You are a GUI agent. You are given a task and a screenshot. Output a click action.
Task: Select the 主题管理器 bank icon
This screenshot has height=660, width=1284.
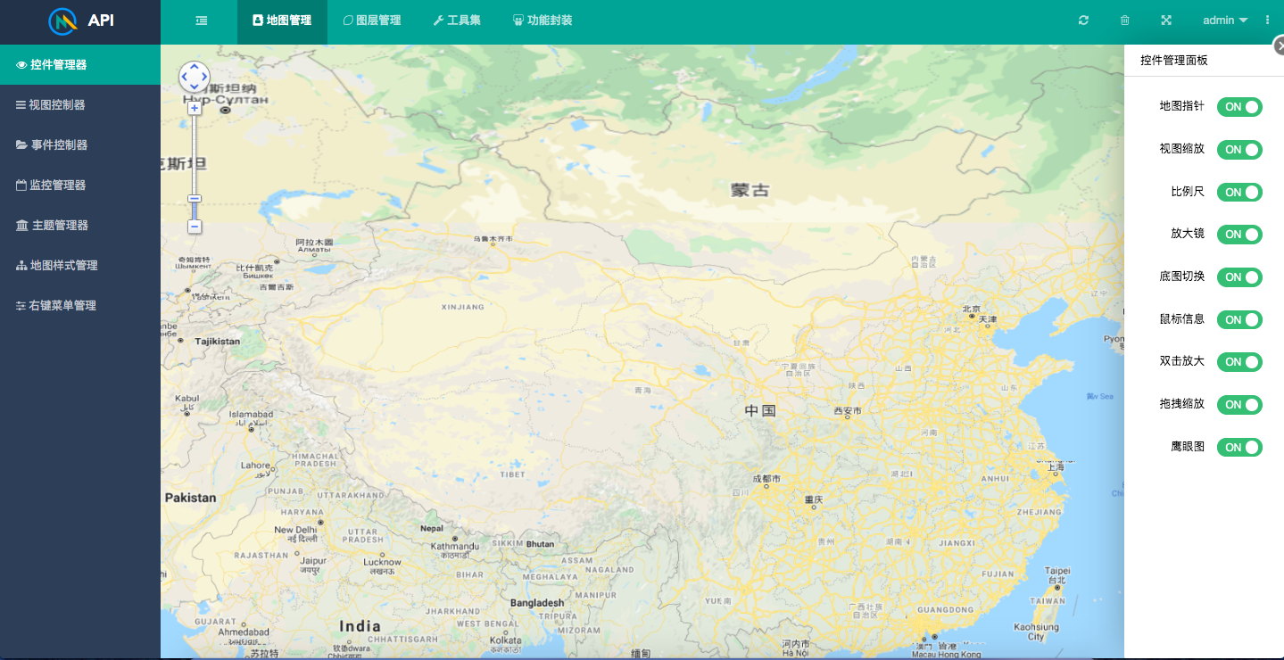point(20,225)
